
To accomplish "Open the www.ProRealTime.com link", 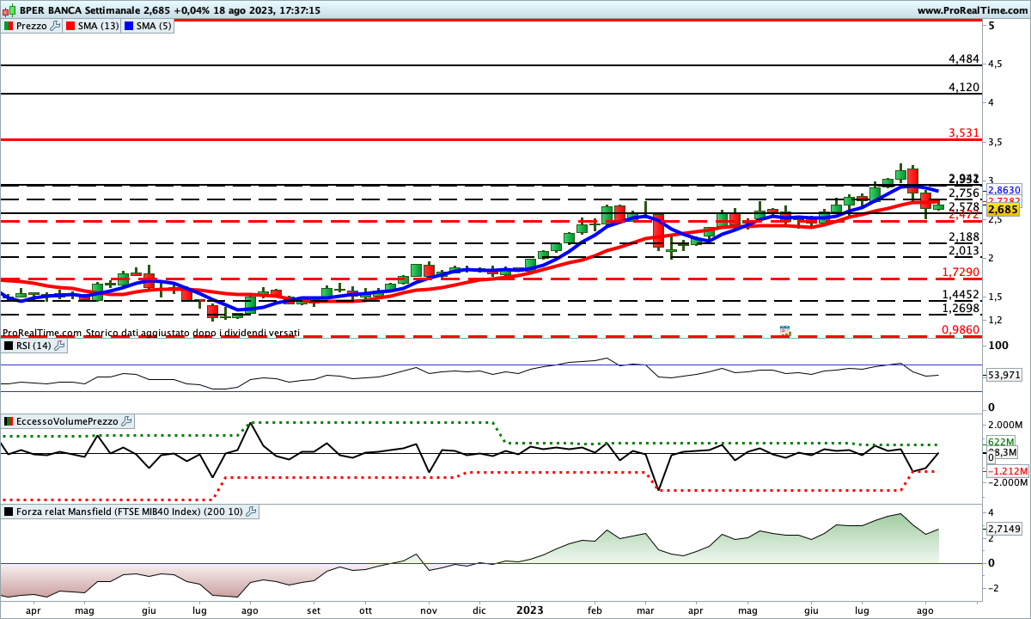I will pos(973,10).
